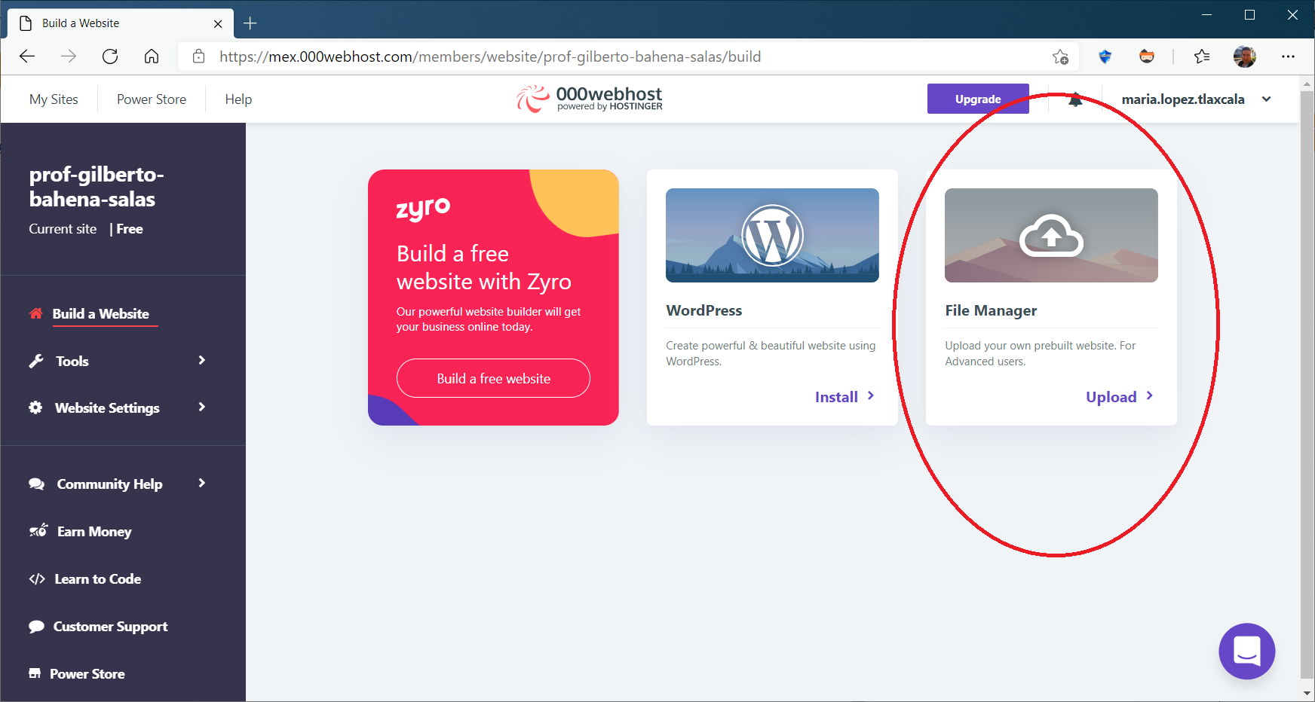Open a new browser tab
The width and height of the screenshot is (1315, 702).
(x=250, y=23)
